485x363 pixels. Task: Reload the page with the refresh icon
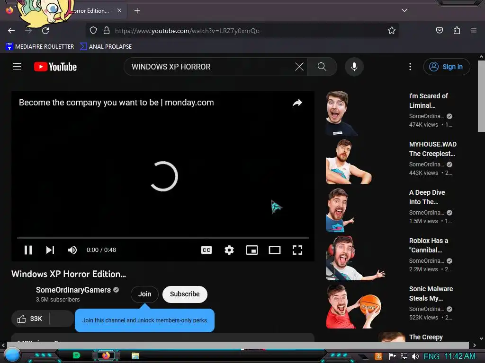tap(45, 31)
